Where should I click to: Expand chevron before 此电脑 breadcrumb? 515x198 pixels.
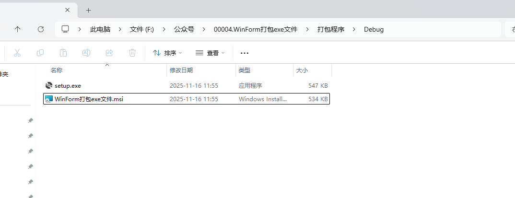pos(80,30)
